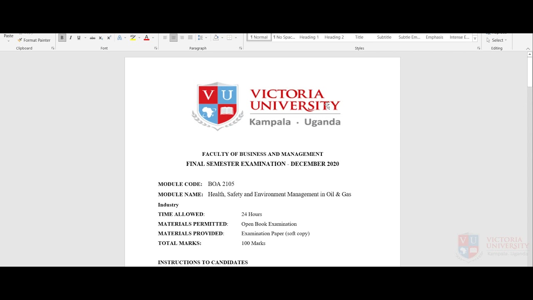Apply the Intense Emphasis style

tap(459, 37)
